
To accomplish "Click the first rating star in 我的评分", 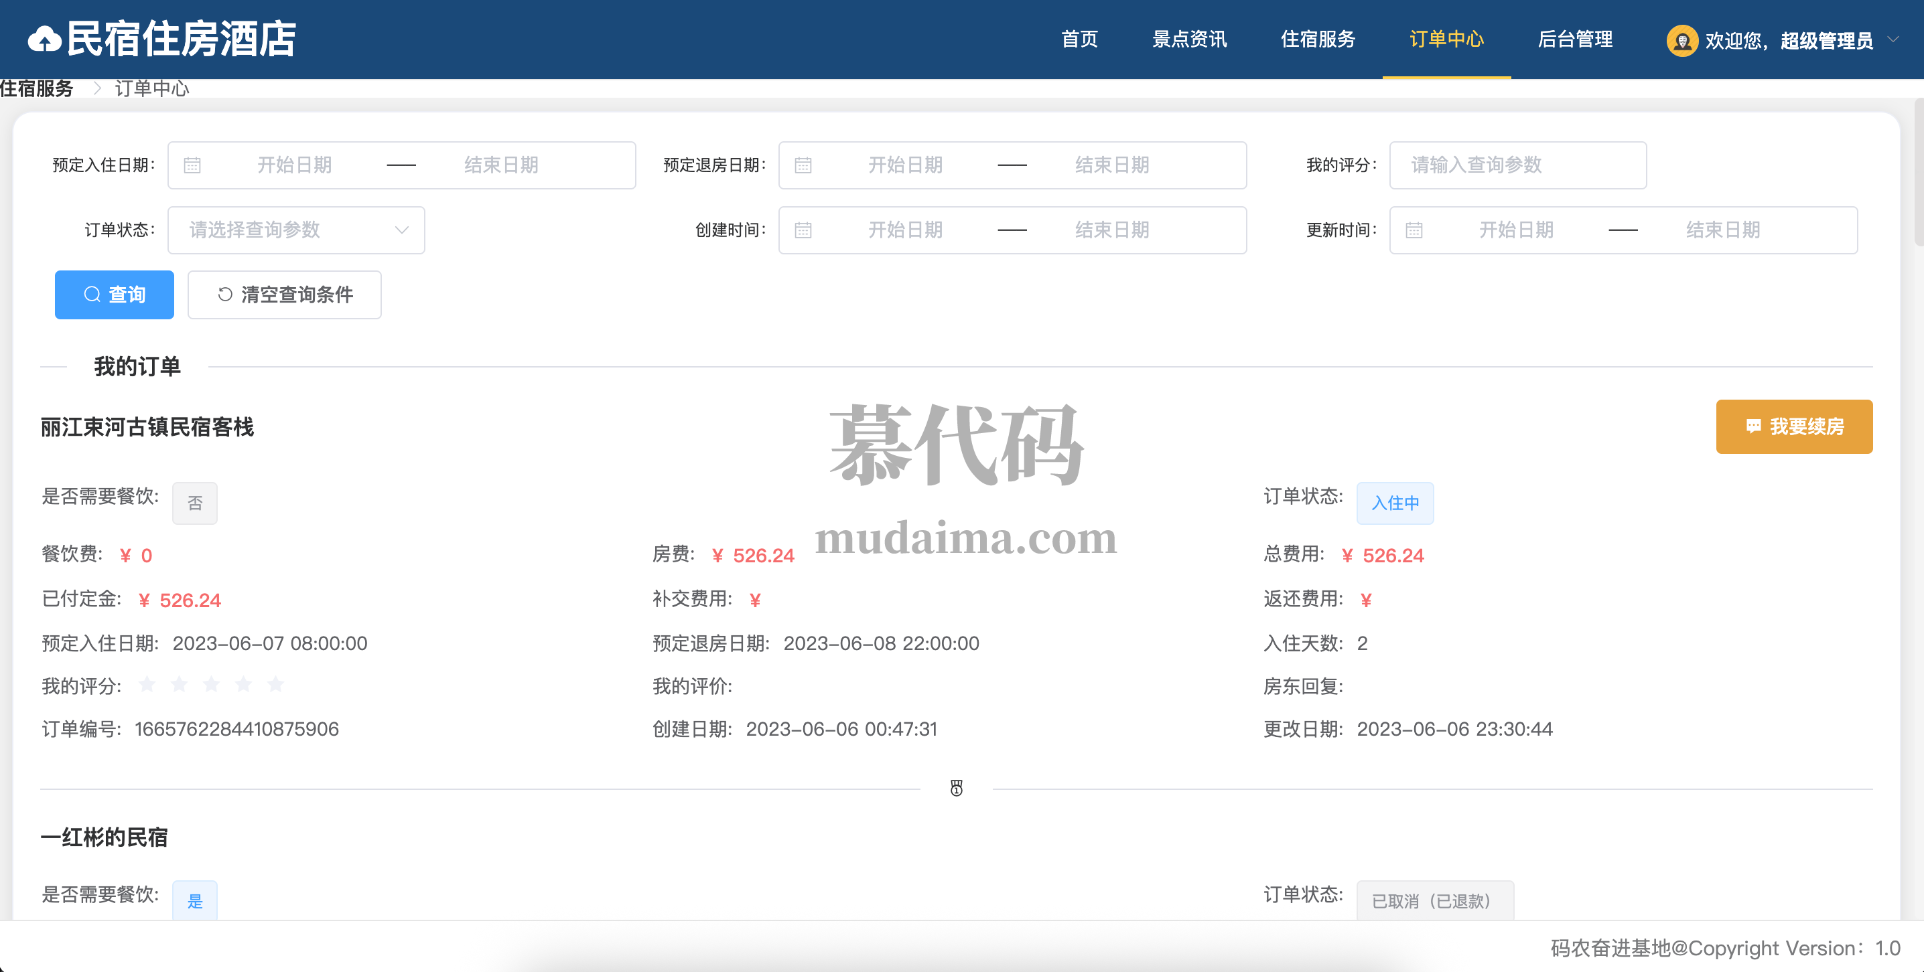I will (x=147, y=685).
